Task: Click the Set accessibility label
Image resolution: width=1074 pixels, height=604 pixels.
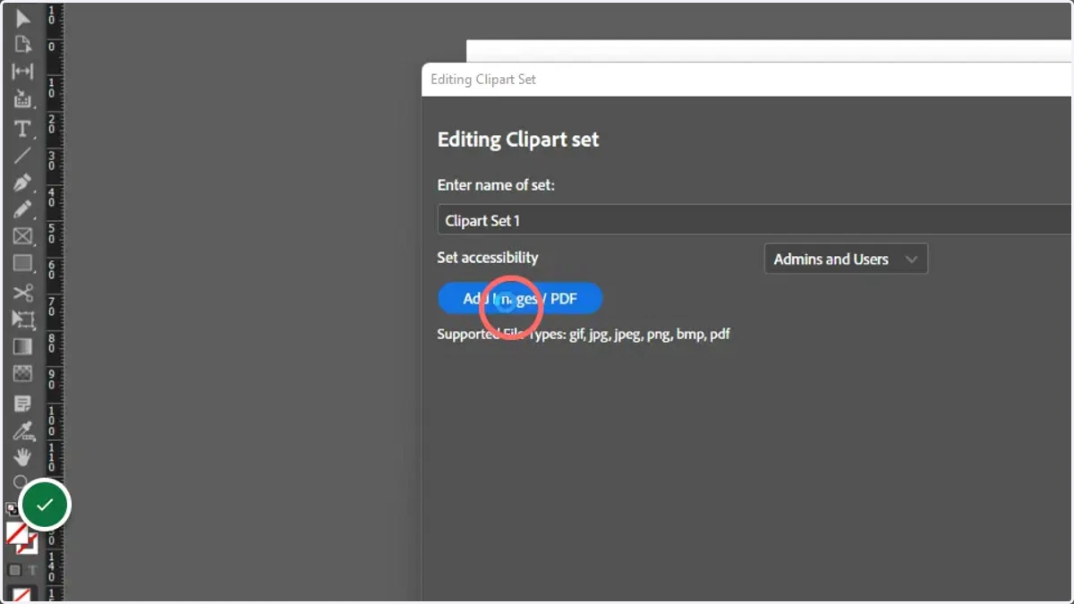Action: tap(488, 258)
